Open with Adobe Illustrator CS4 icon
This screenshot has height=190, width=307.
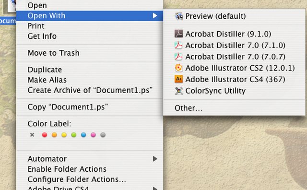(178, 79)
